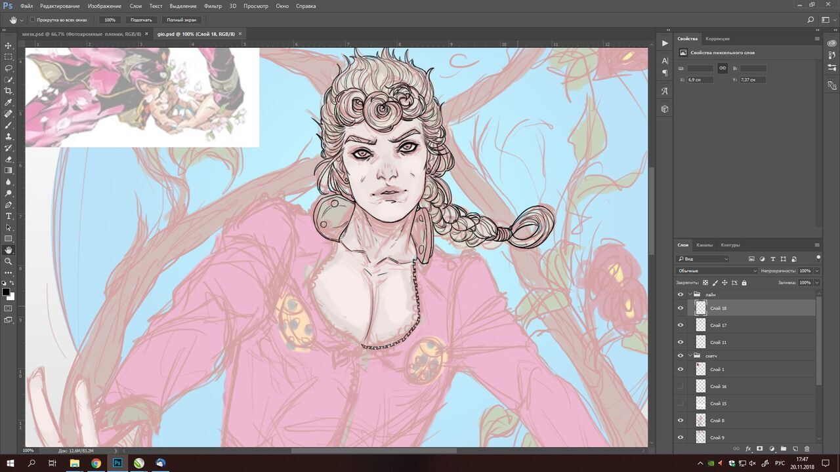Activate the Type tool
Image resolution: width=840 pixels, height=472 pixels.
click(9, 216)
